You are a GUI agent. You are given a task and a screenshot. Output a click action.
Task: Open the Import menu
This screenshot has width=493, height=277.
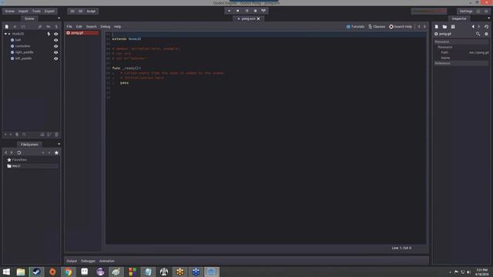click(23, 11)
